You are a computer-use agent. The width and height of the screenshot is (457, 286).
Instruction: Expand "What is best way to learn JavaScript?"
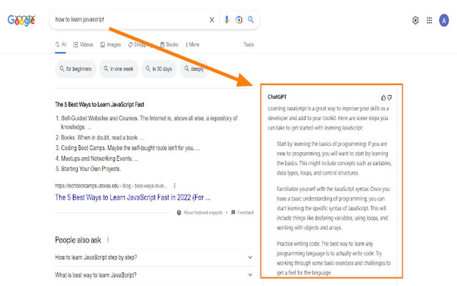pyautogui.click(x=250, y=274)
